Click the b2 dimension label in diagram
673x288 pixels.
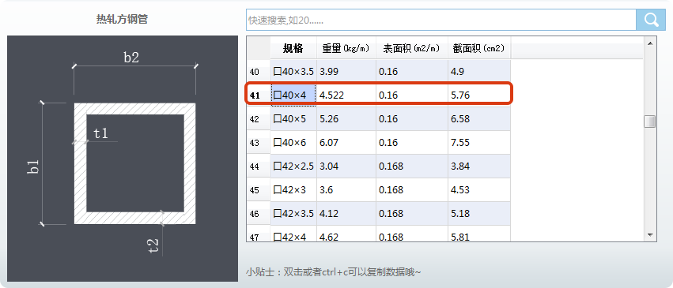[x=131, y=58]
